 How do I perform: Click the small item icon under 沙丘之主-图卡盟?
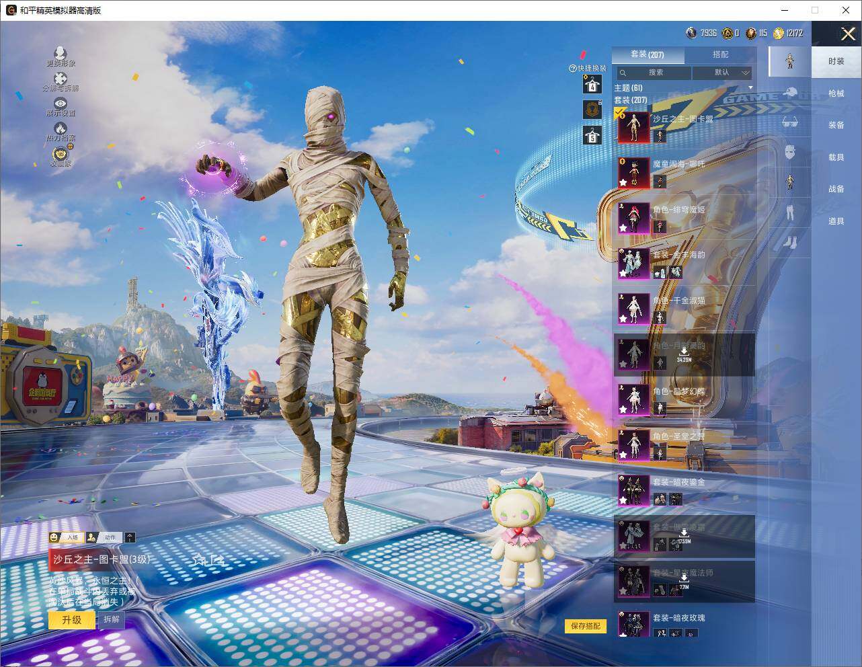tap(660, 136)
